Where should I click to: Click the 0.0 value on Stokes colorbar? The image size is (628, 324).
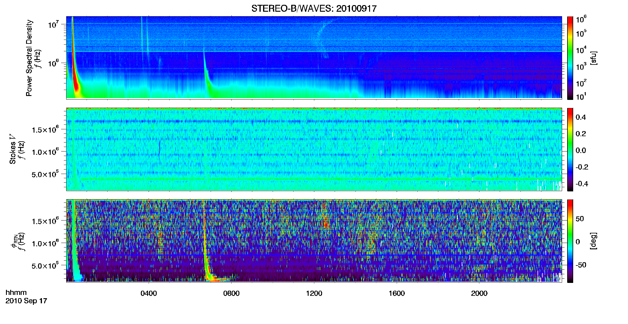[x=581, y=150]
